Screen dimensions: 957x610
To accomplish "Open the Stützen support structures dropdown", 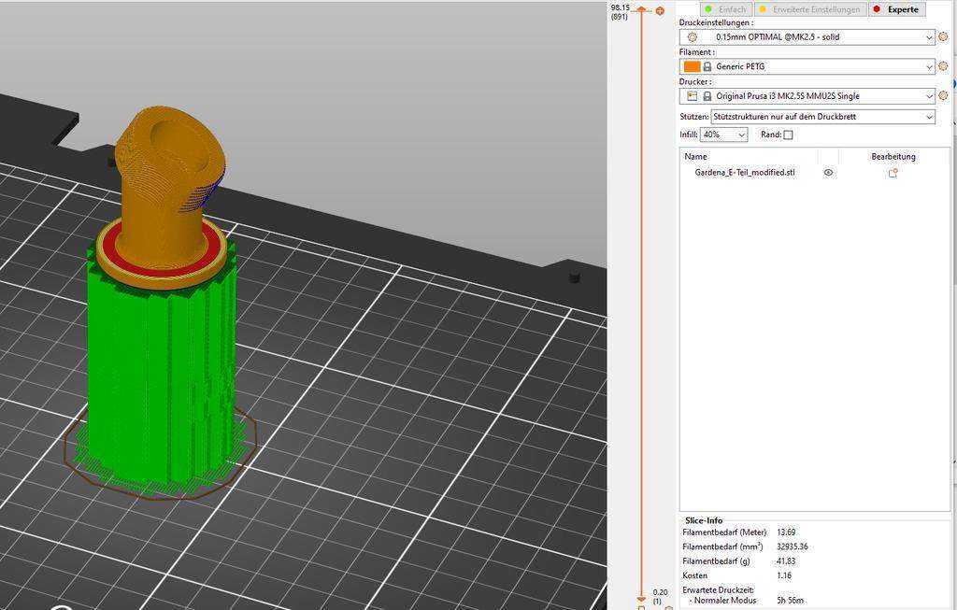I will coord(822,117).
